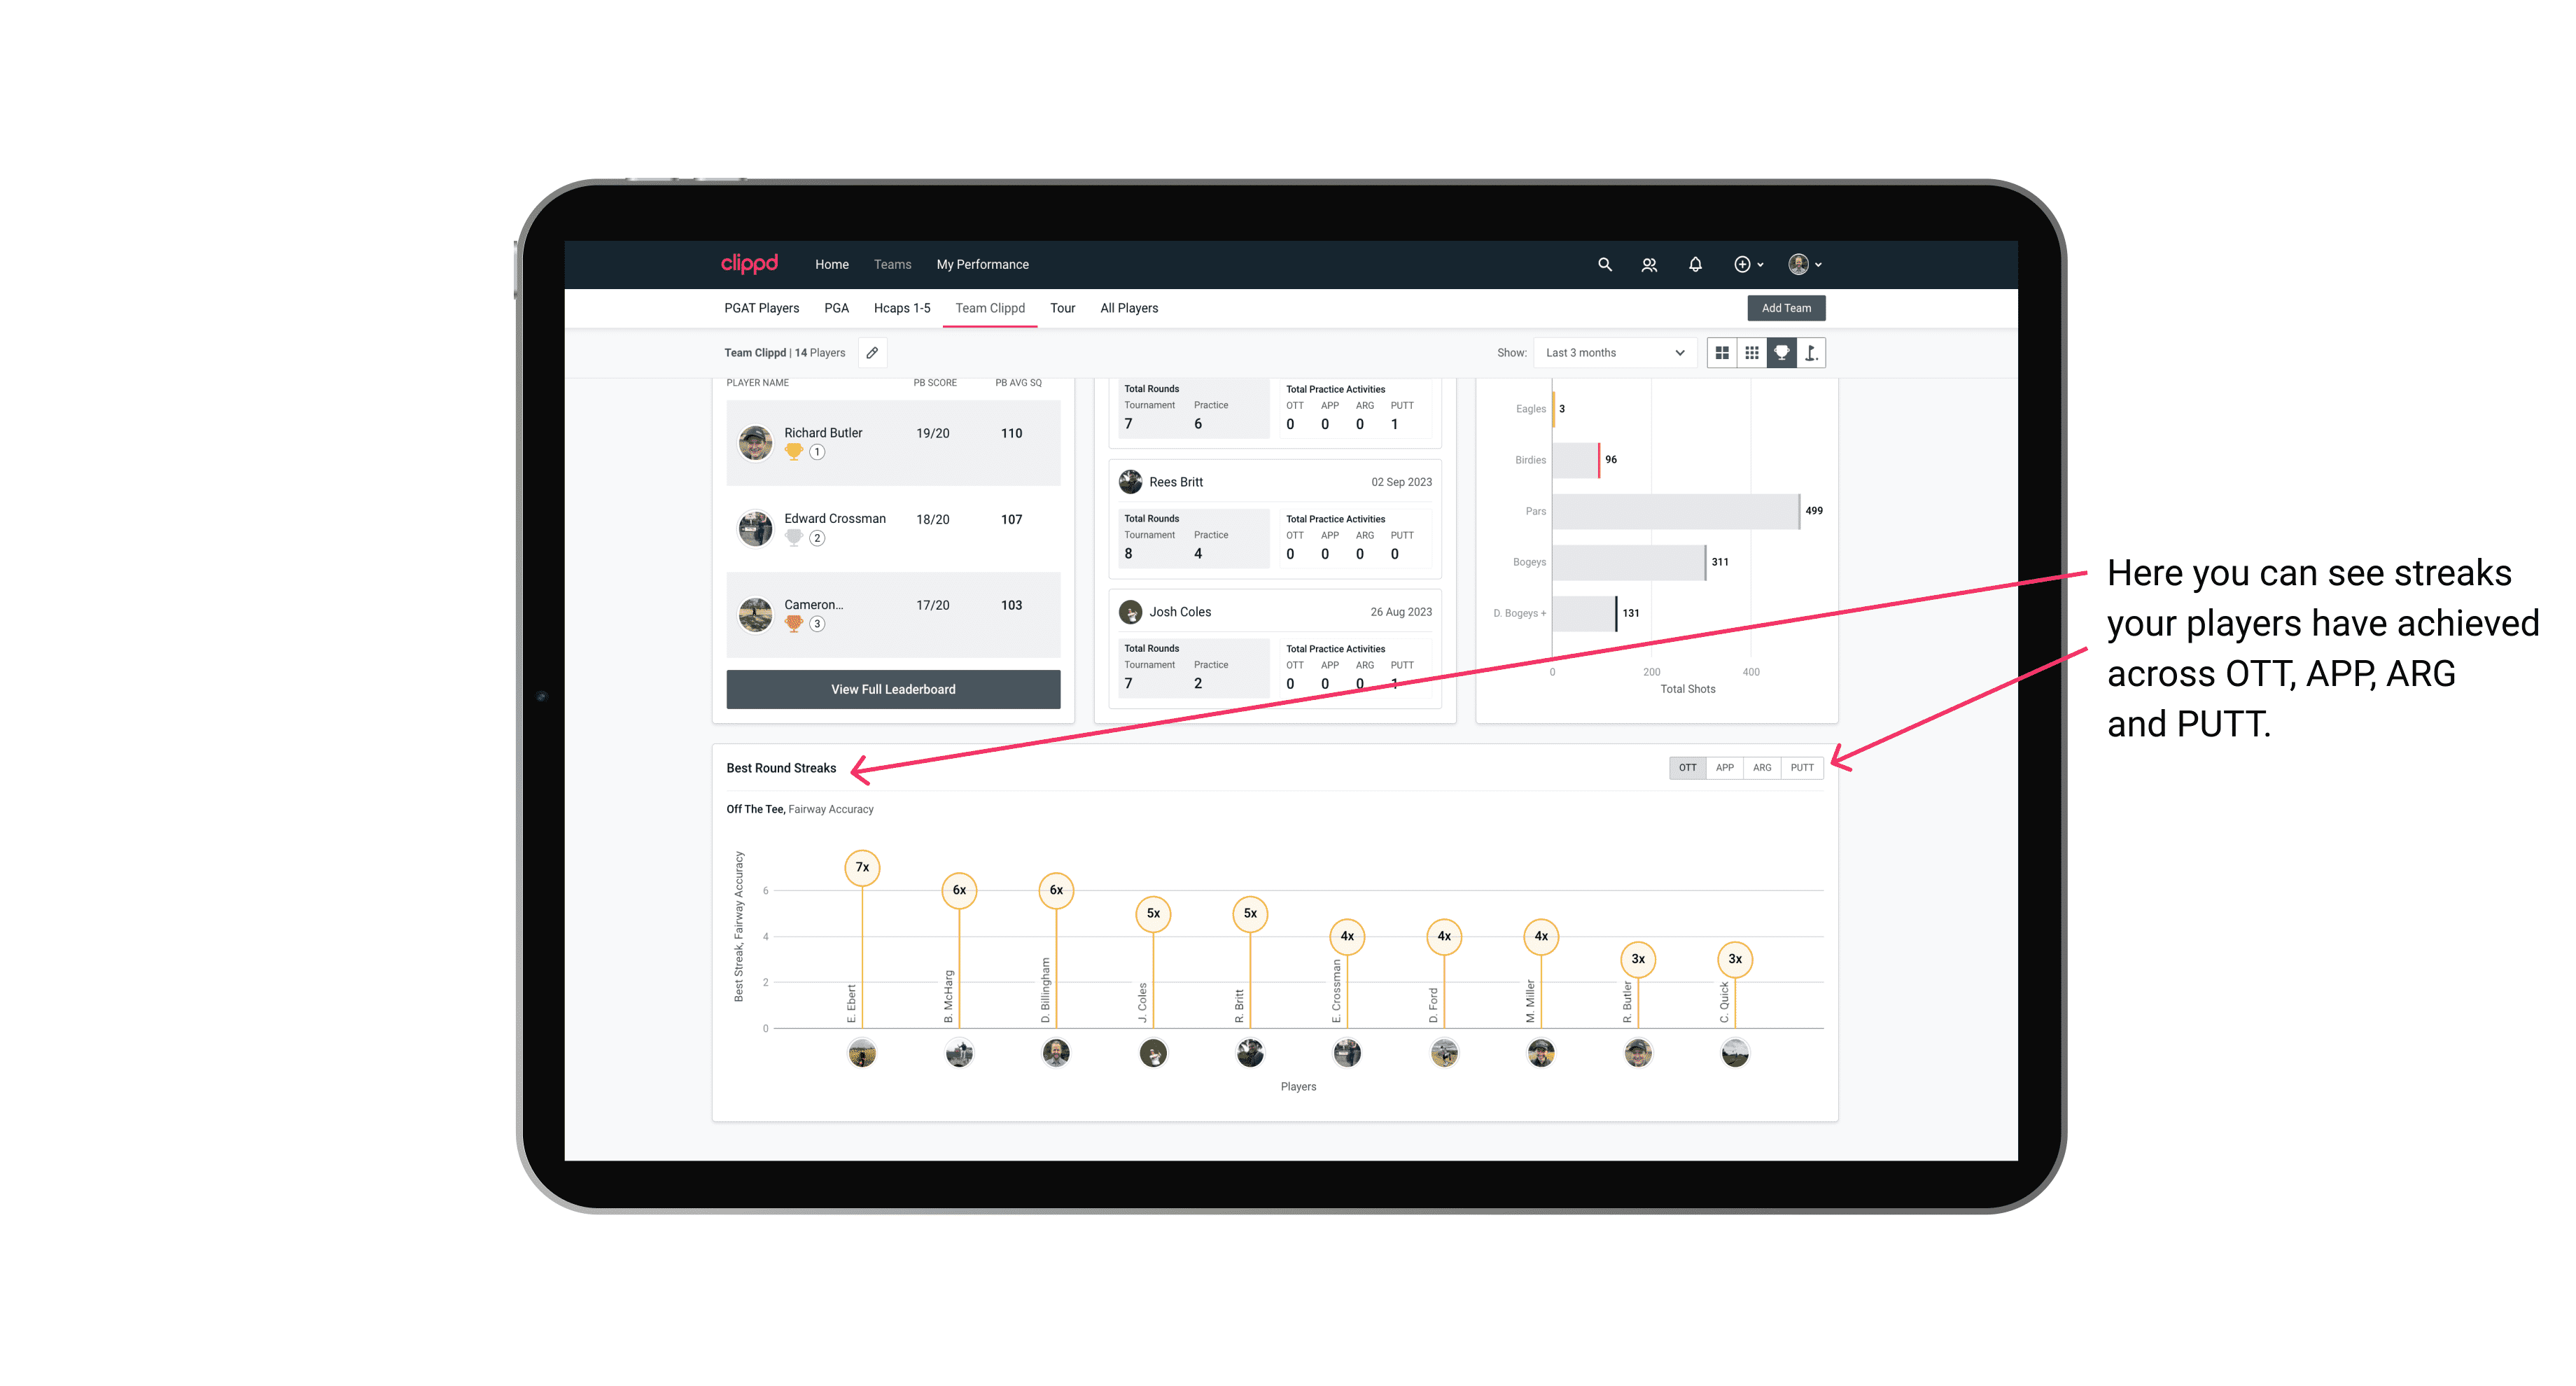Viewport: 2576px width, 1386px height.
Task: Click the View Full Leaderboard button
Action: click(x=894, y=688)
